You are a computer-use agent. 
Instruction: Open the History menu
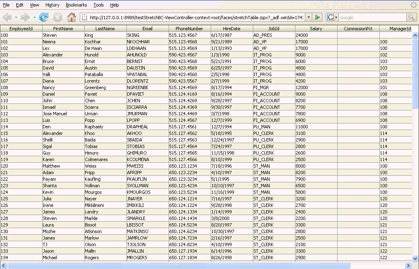pos(52,5)
